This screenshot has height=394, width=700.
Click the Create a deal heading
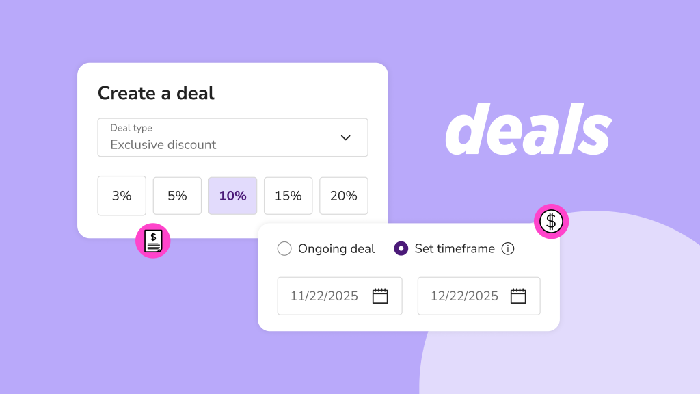156,93
